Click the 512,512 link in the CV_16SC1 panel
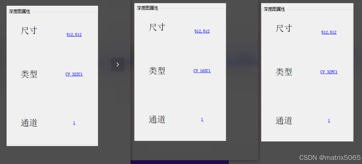This screenshot has height=164, width=362. (x=202, y=31)
